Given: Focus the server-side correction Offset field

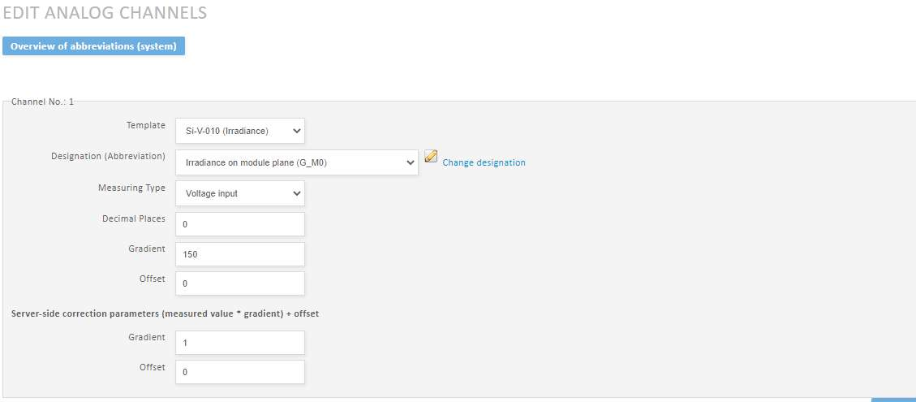Looking at the screenshot, I should (x=240, y=372).
